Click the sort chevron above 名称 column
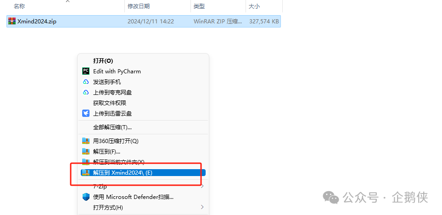442x215 pixels. (x=67, y=1)
